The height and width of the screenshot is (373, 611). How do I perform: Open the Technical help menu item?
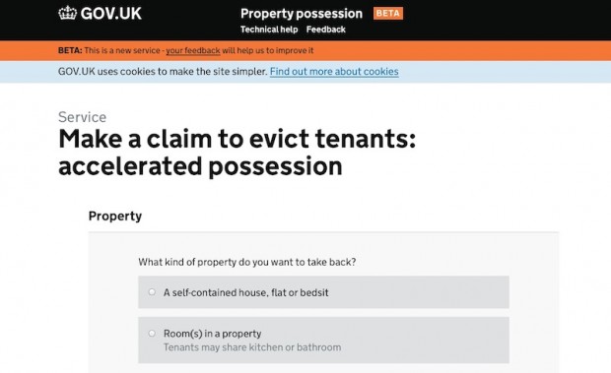click(x=269, y=30)
